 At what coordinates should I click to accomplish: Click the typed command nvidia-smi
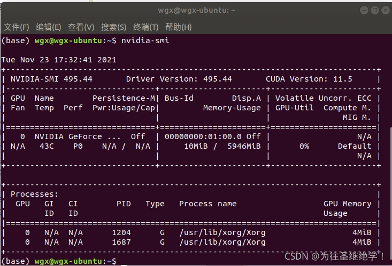click(x=145, y=41)
